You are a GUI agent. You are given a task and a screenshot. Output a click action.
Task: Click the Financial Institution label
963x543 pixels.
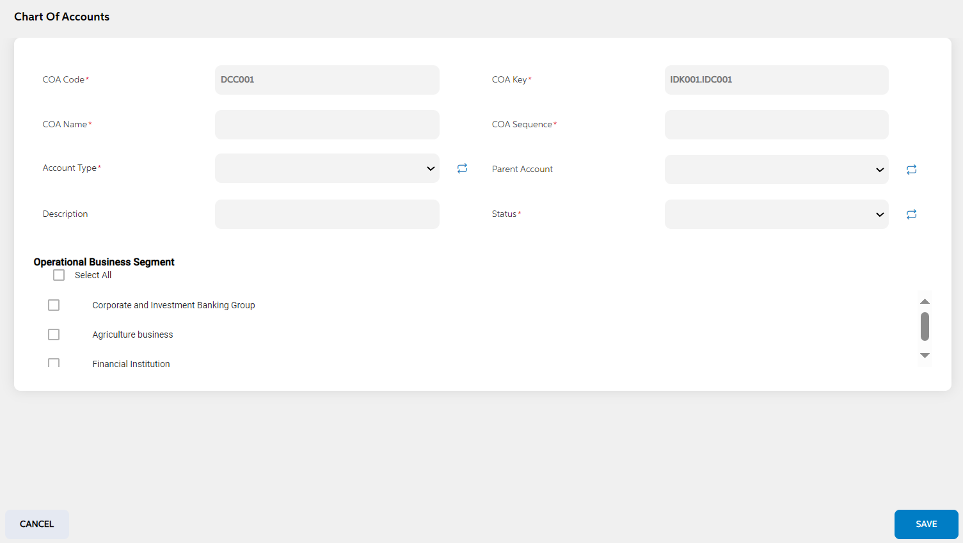coord(131,364)
